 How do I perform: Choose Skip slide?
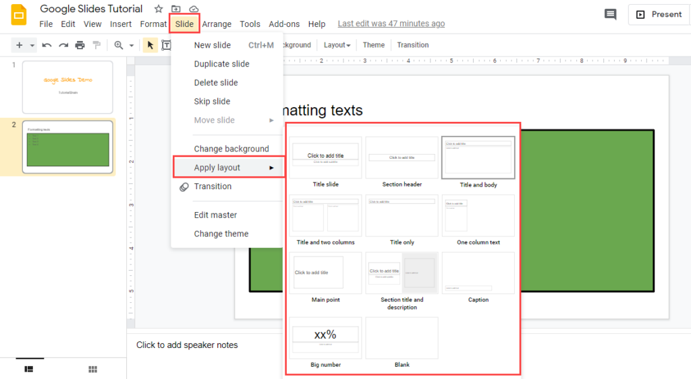[x=227, y=102]
